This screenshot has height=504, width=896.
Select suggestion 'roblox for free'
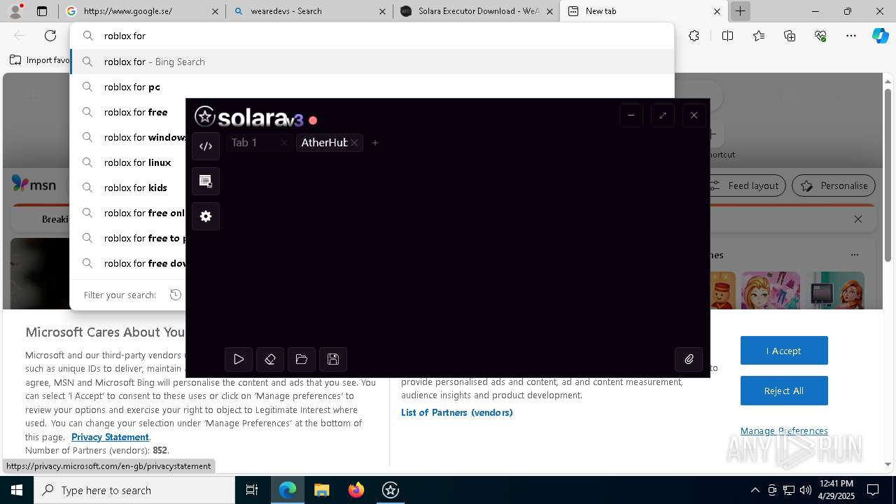click(128, 112)
